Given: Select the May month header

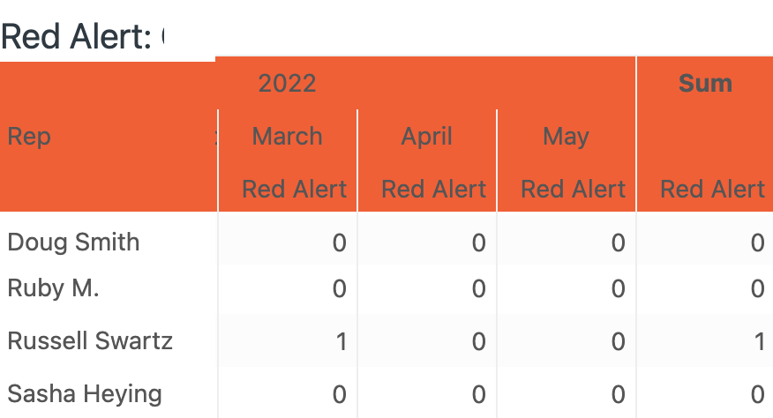Looking at the screenshot, I should coord(567,137).
